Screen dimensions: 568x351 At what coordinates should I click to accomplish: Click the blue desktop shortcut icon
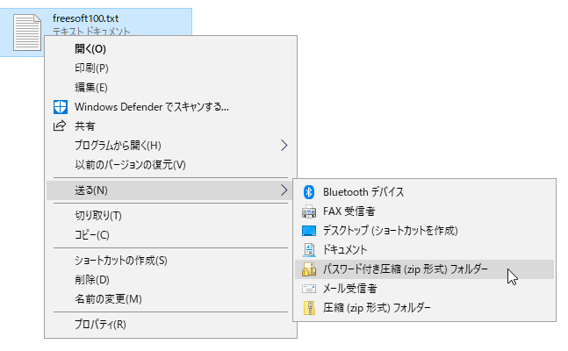(x=309, y=231)
